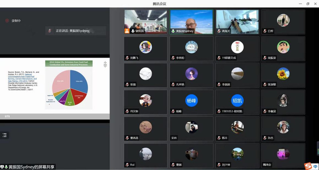The image size is (319, 170).
Task: Open the list icon on left edge
Action: tap(4, 135)
